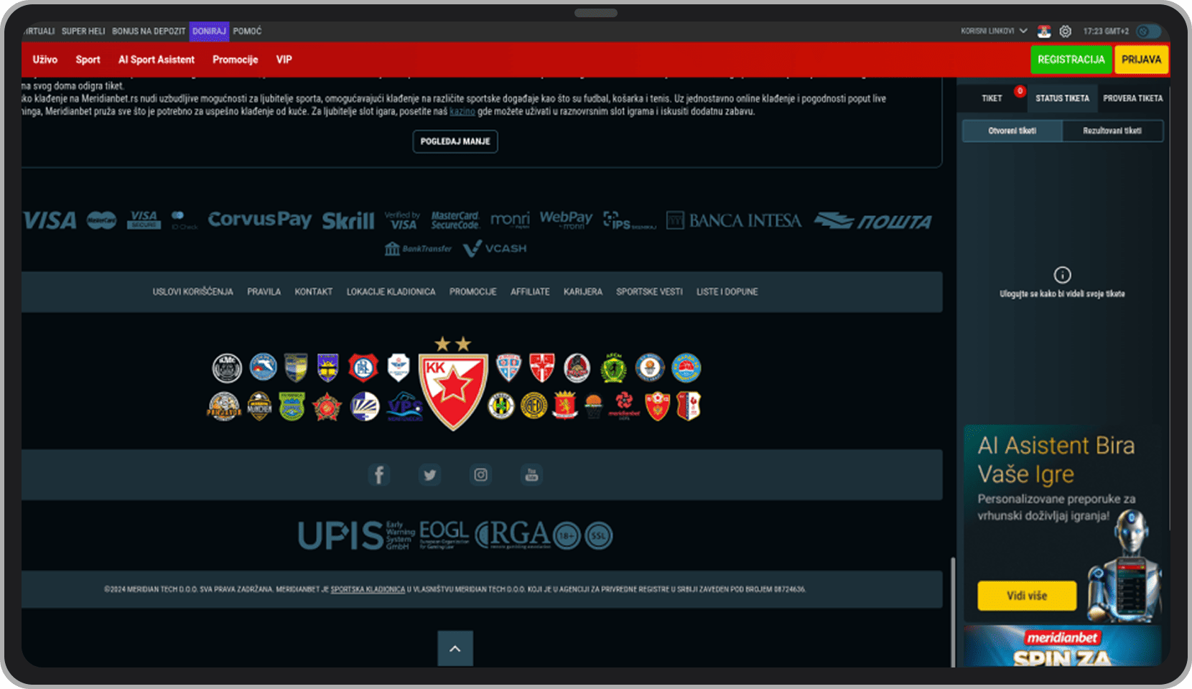Open the Promocije menu in the red bar
This screenshot has width=1192, height=689.
tap(235, 60)
